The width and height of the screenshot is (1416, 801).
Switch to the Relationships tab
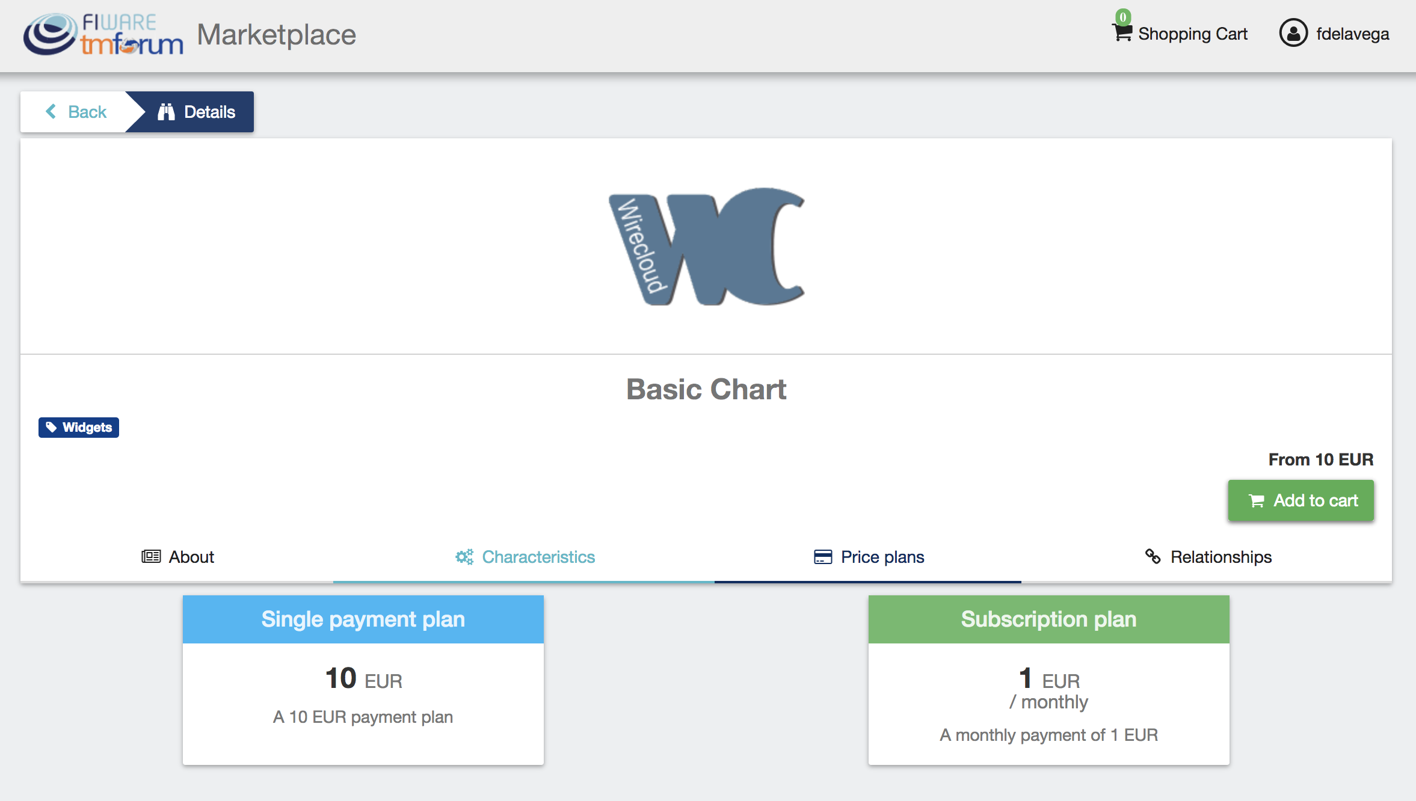(x=1208, y=557)
